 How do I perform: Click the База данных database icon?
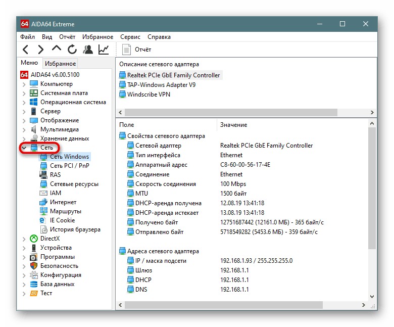pos(34,284)
